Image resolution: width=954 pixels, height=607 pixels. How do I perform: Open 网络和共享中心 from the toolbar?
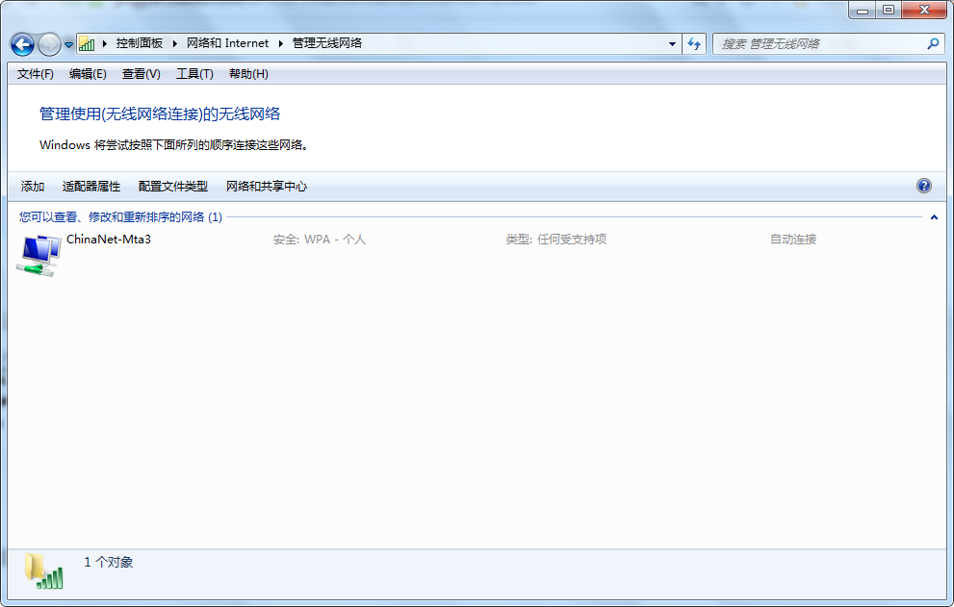coord(267,187)
